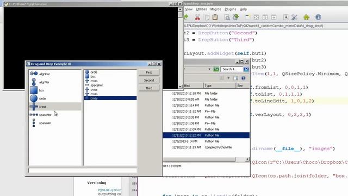Image resolution: width=348 pixels, height=196 pixels.
Task: Click the green forward arrow toolbar icon
Action: click(x=186, y=17)
